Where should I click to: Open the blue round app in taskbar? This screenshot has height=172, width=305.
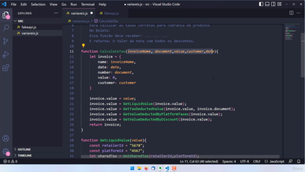153,168
